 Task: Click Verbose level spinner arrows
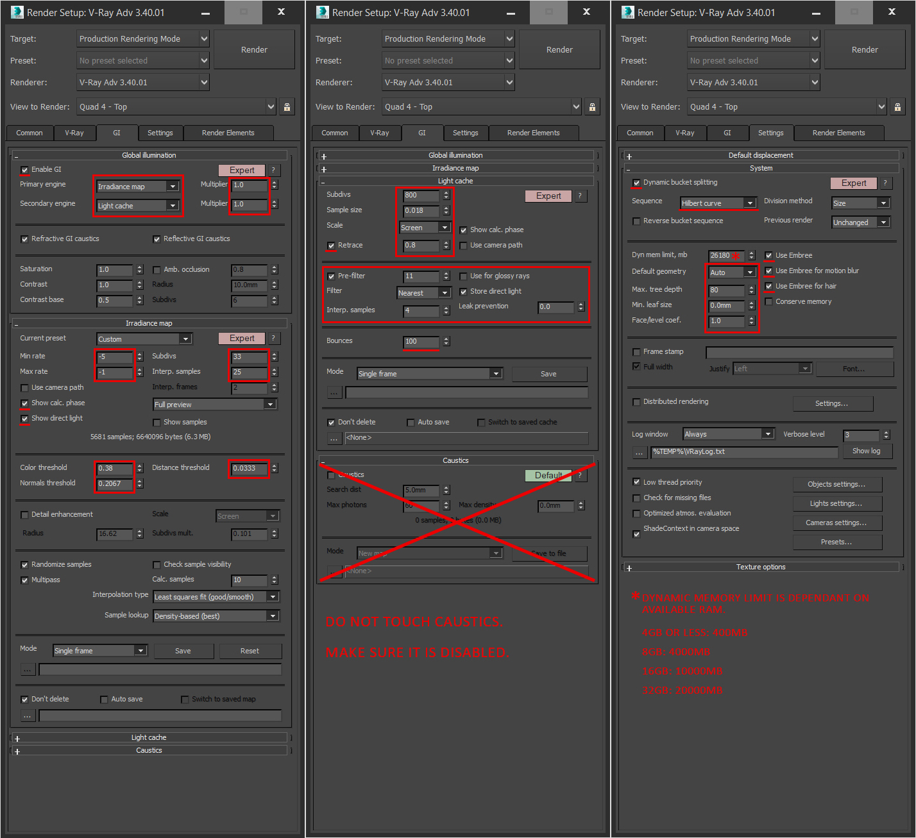pos(886,435)
